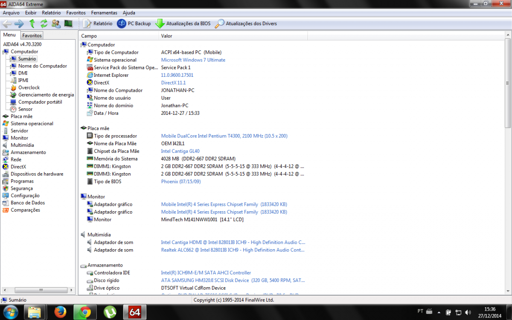Viewport: 512px width, 320px height.
Task: Open Sensor in the tree
Action: click(25, 109)
